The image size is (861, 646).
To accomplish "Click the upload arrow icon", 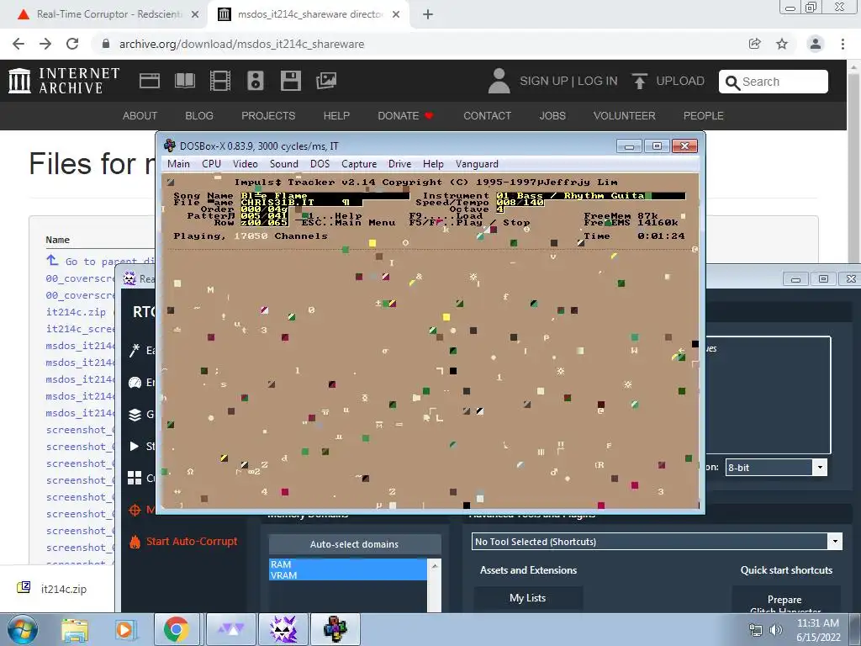I will coord(639,82).
